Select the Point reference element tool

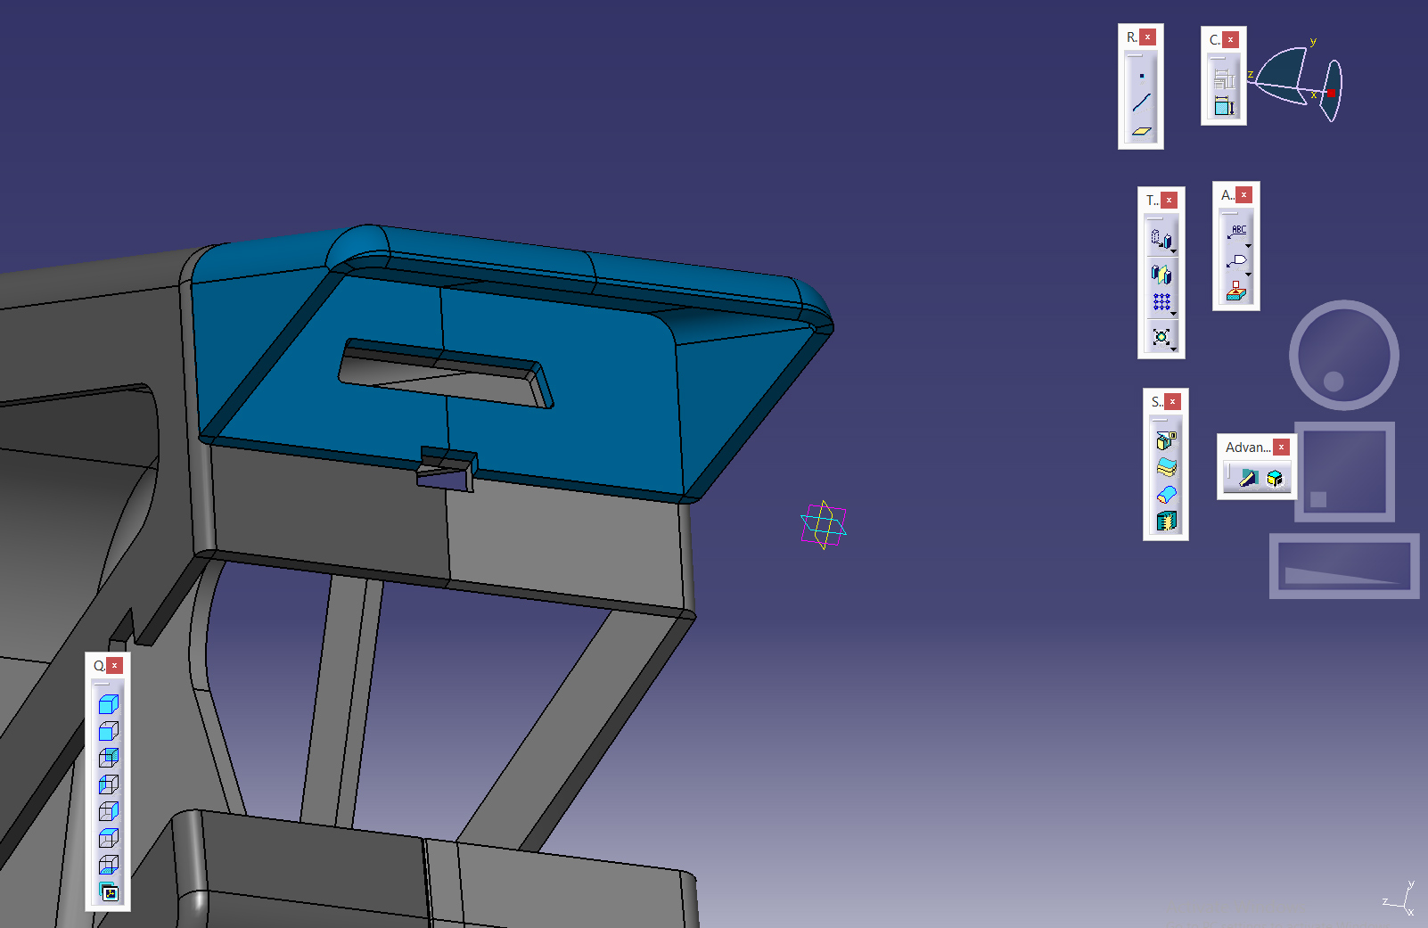(1141, 76)
